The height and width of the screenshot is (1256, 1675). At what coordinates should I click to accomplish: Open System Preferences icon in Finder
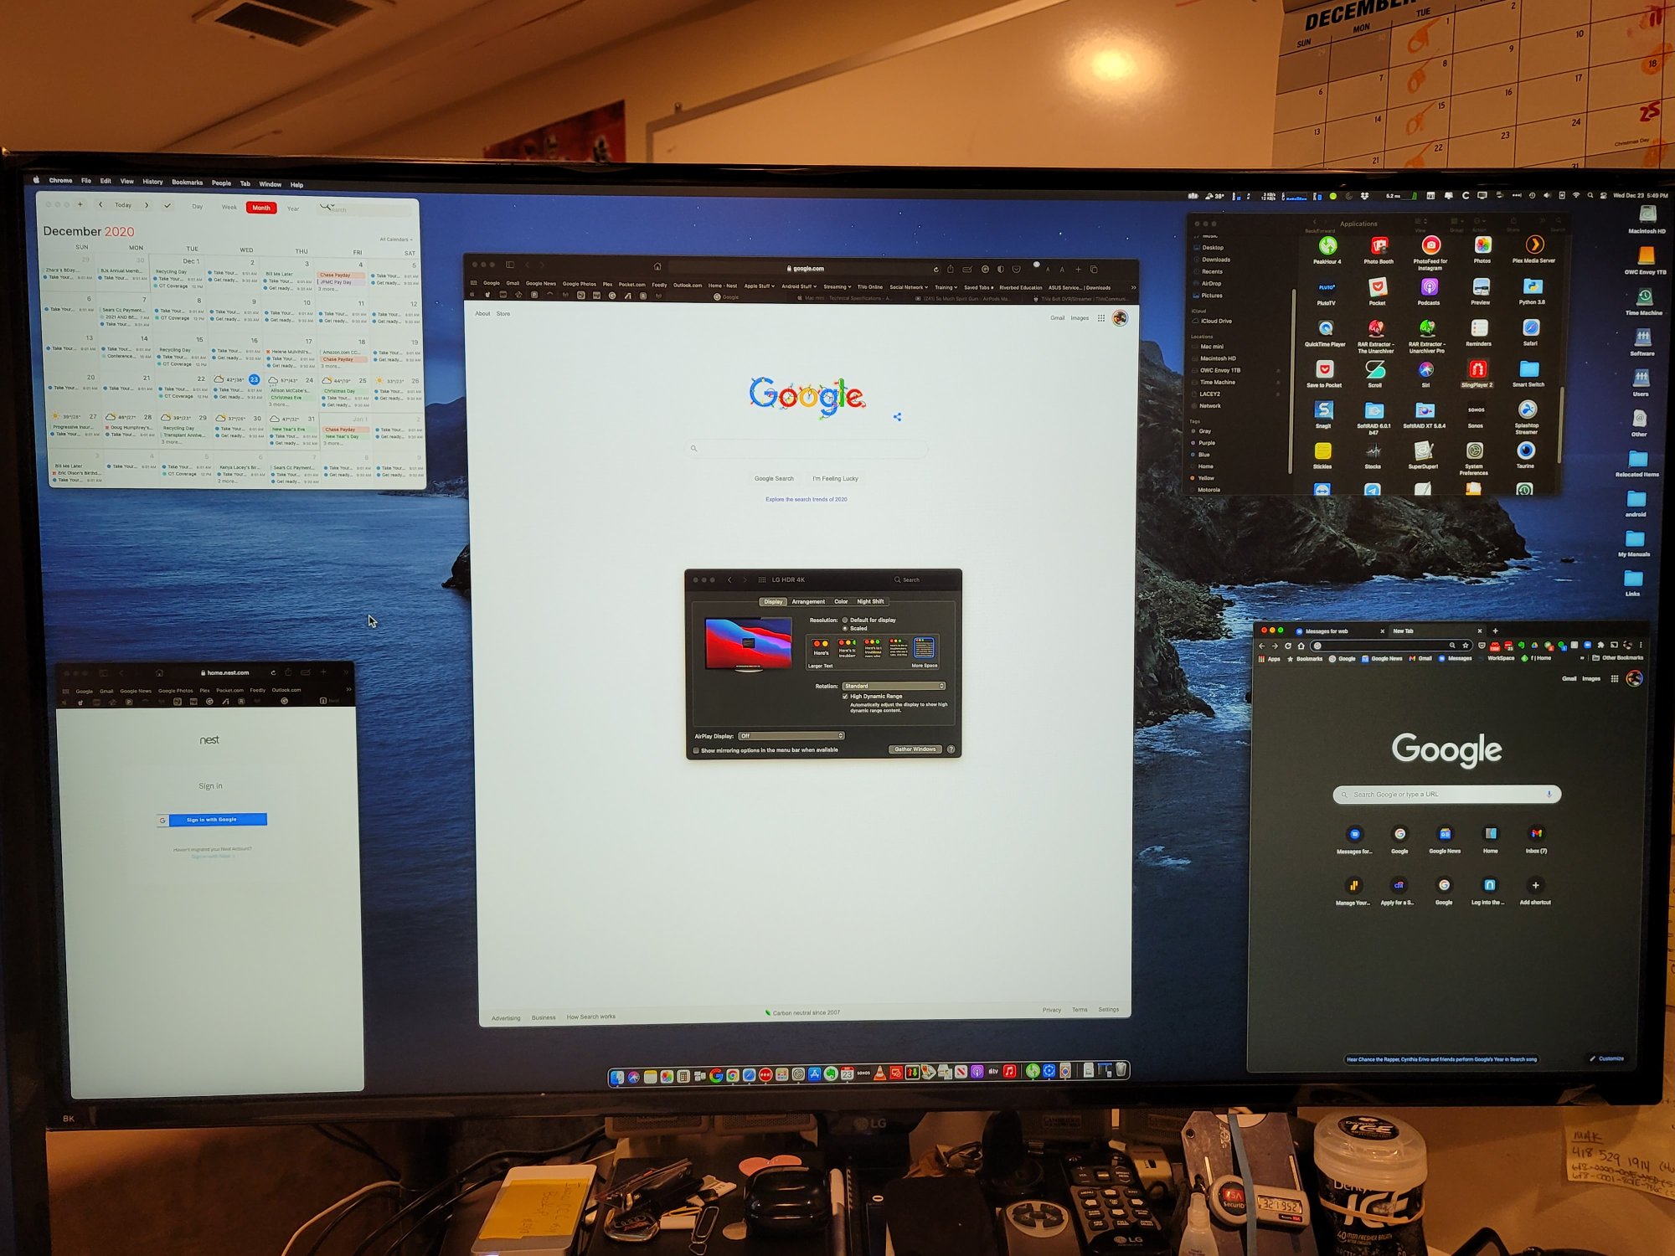point(1474,452)
